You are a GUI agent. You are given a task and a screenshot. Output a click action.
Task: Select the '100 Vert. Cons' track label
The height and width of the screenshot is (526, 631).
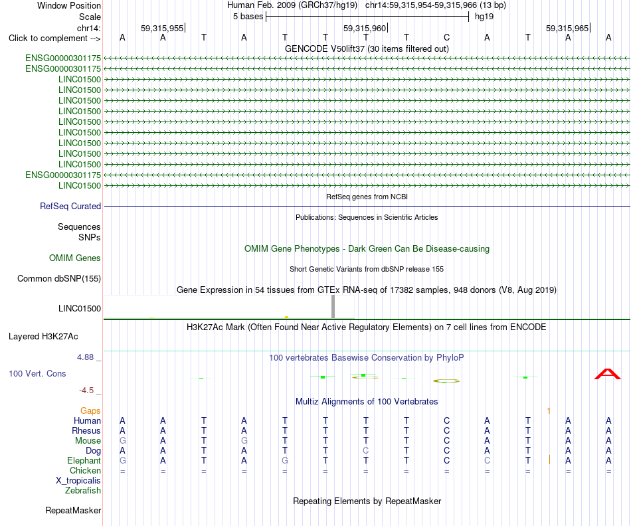click(x=37, y=373)
